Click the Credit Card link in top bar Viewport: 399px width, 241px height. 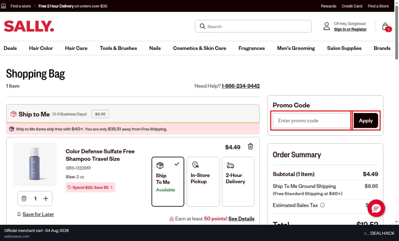pyautogui.click(x=352, y=6)
